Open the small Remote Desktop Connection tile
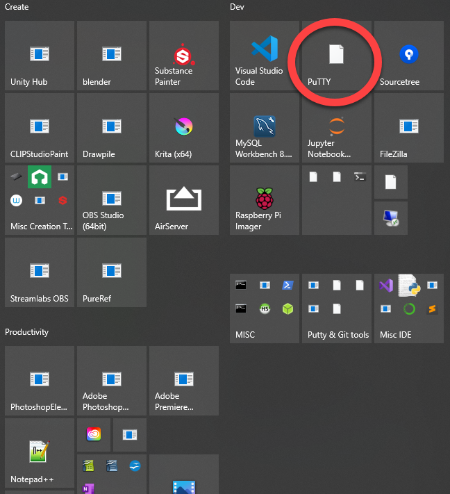This screenshot has width=450, height=494. pos(391,218)
